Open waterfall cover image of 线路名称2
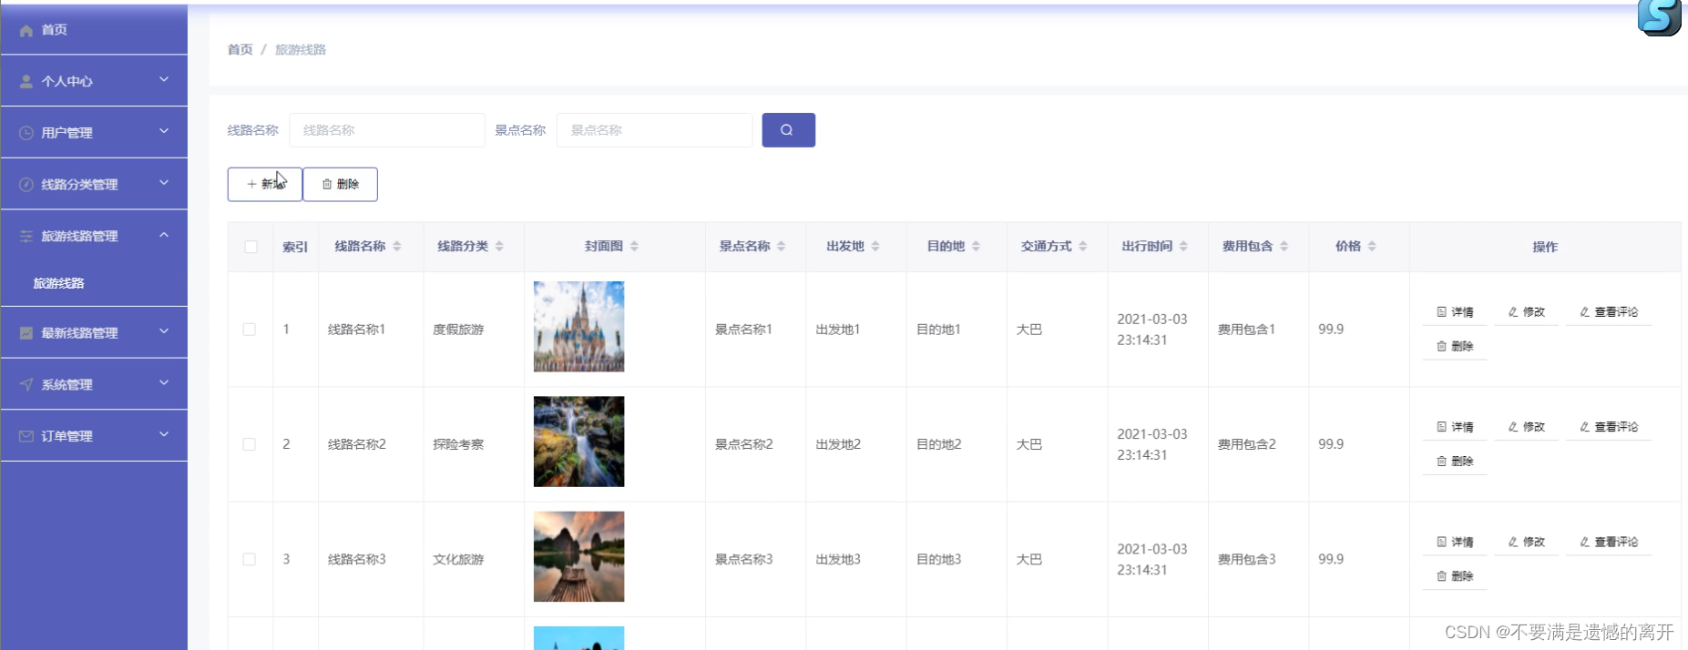The image size is (1688, 650). (x=578, y=442)
